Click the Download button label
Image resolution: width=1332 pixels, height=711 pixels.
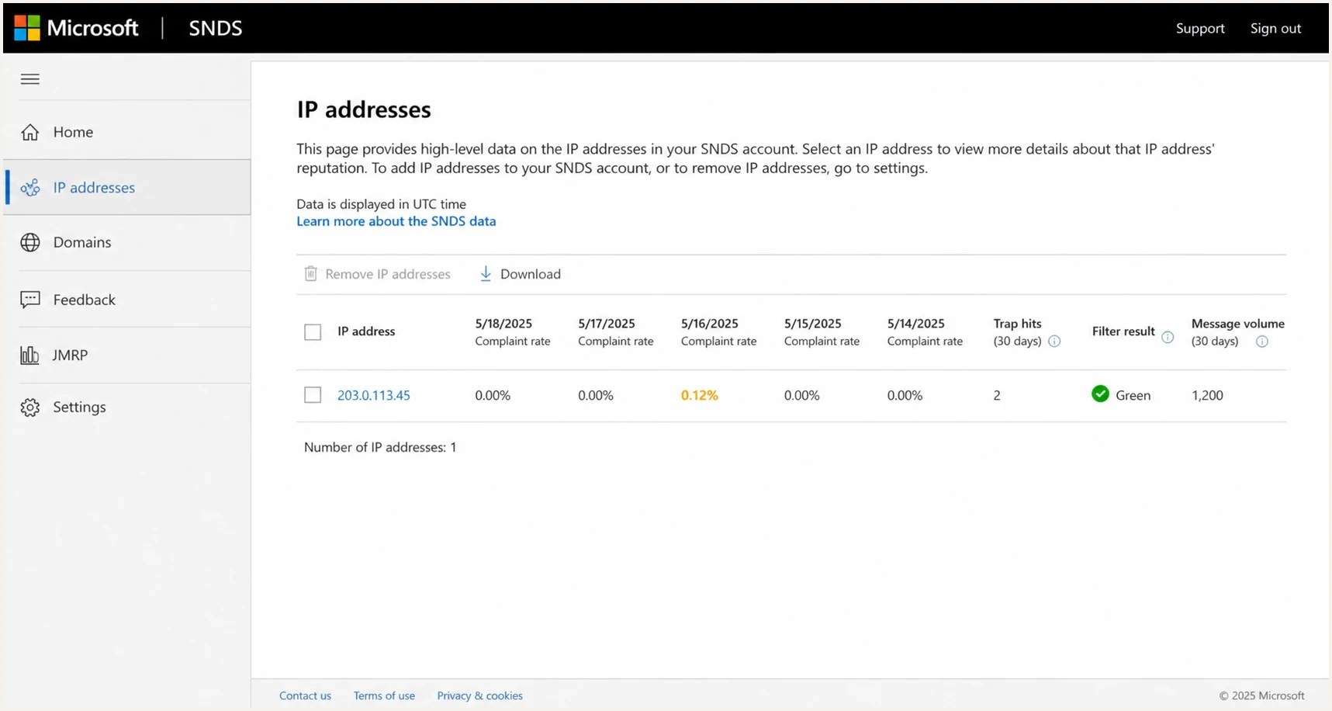click(x=531, y=274)
